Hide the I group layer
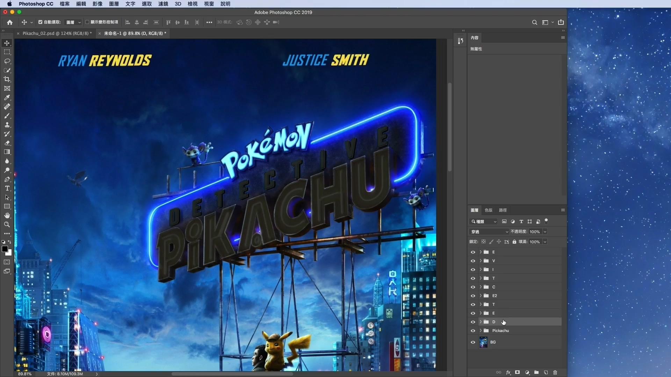This screenshot has height=377, width=671. [x=473, y=269]
